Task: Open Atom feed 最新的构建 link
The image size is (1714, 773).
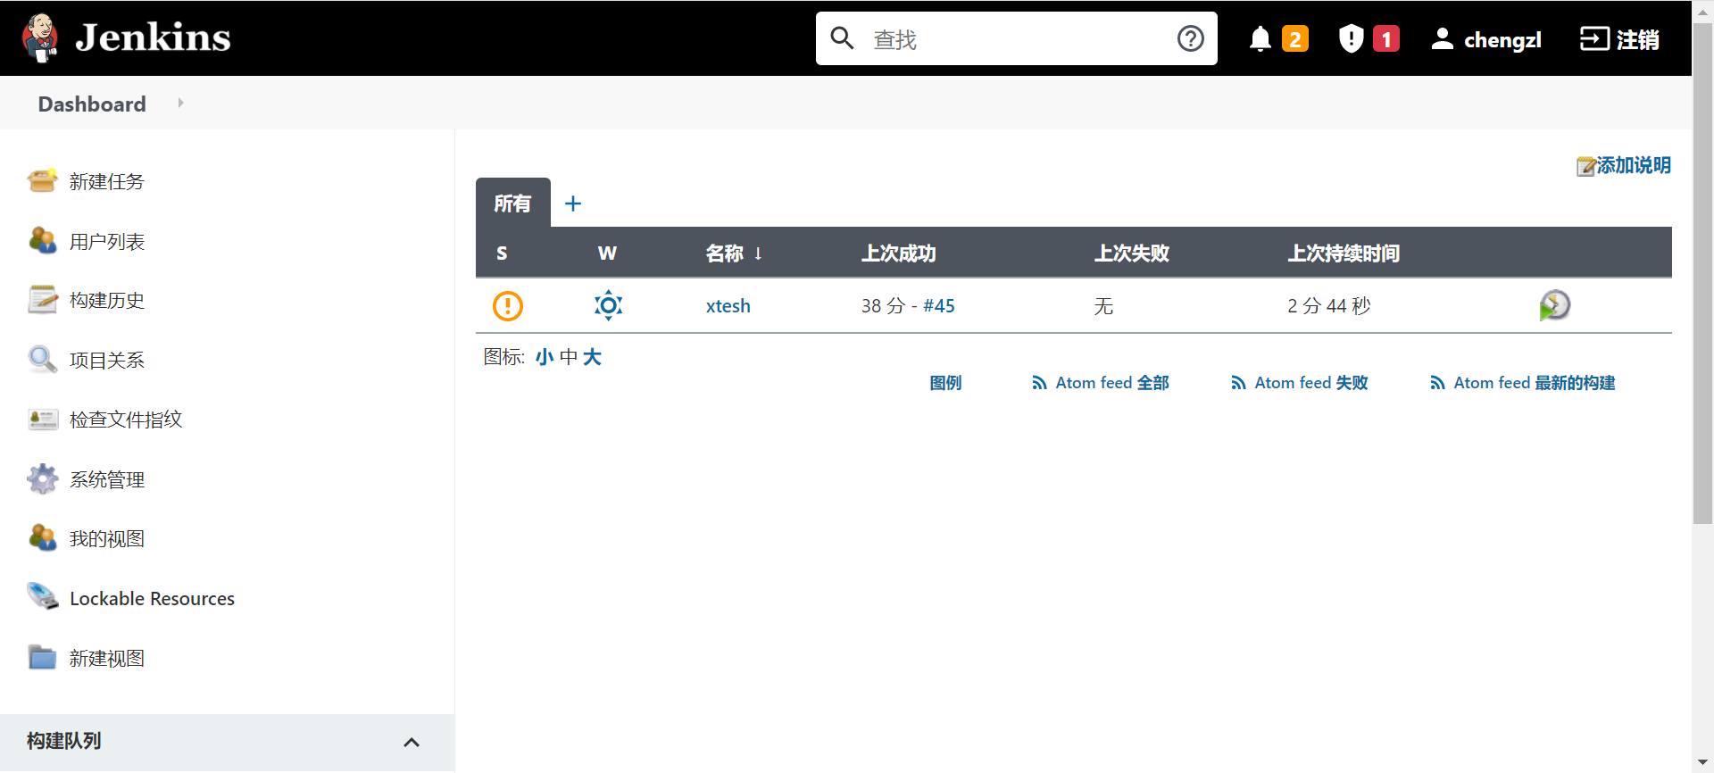Action: (1523, 383)
